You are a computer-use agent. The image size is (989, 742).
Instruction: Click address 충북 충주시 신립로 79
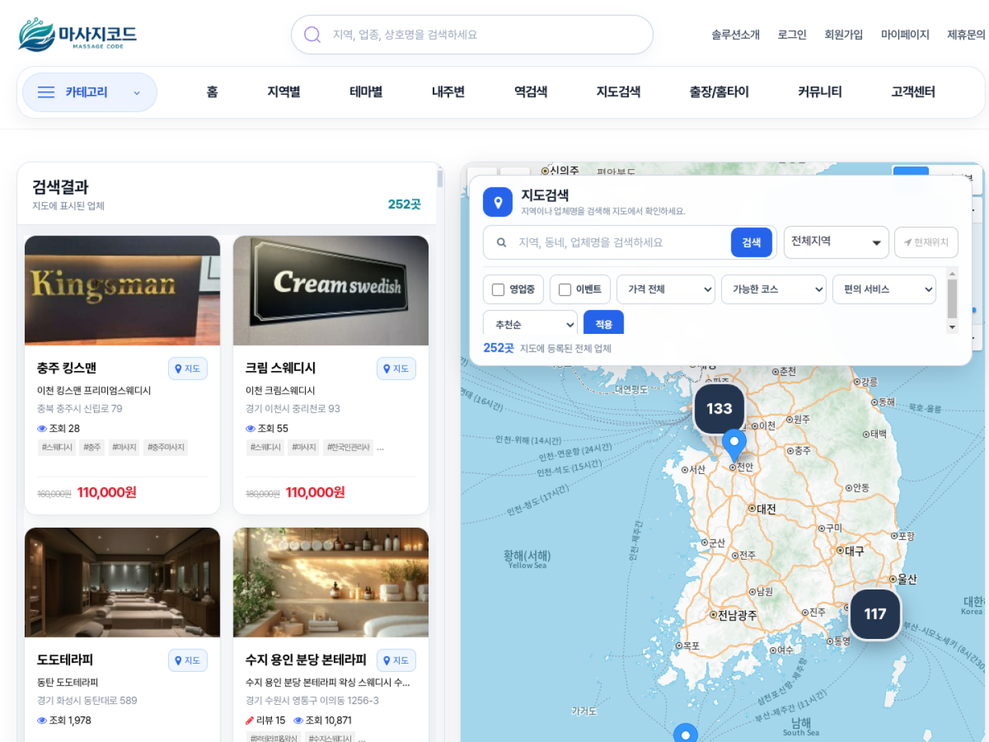tap(80, 408)
